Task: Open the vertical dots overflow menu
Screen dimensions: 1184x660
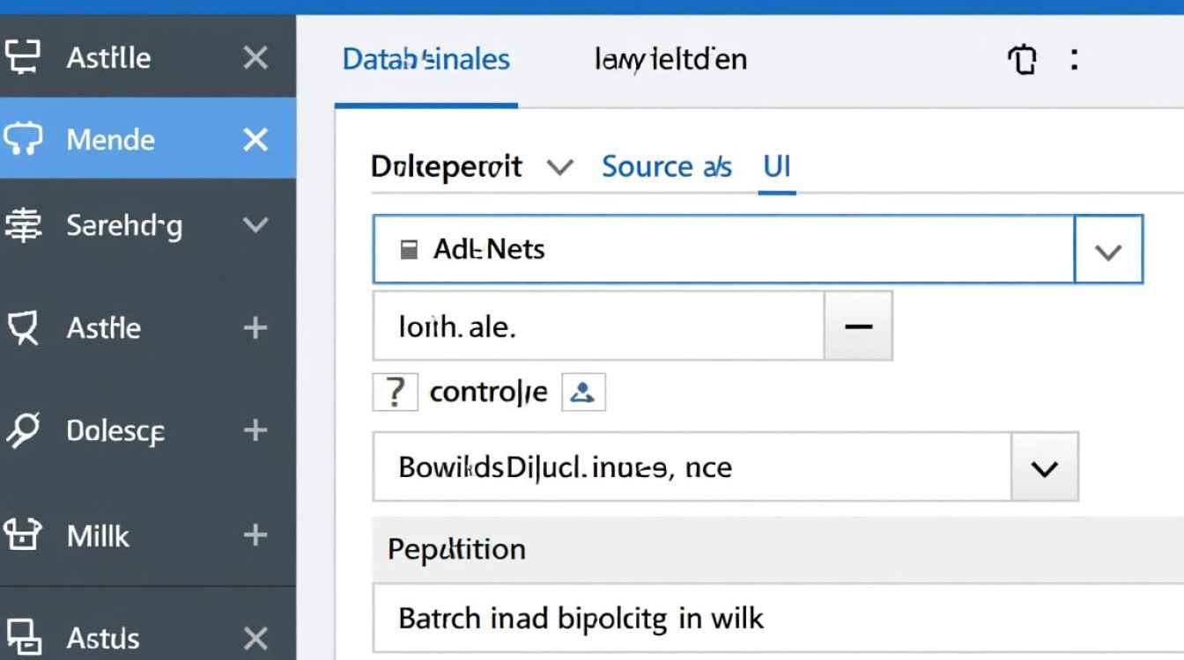Action: (x=1074, y=60)
